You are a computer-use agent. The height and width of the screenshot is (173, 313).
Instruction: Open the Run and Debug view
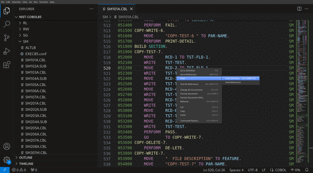click(x=7, y=51)
